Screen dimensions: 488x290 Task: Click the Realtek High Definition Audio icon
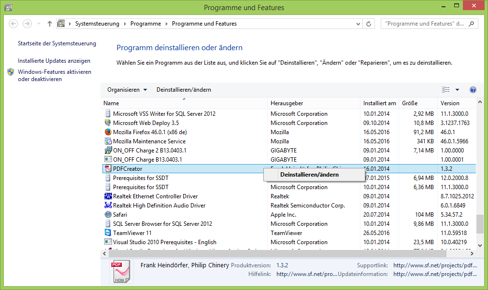tap(108, 206)
